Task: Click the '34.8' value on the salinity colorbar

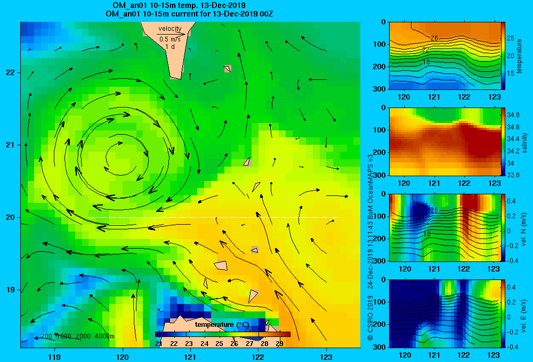Action: pyautogui.click(x=513, y=115)
